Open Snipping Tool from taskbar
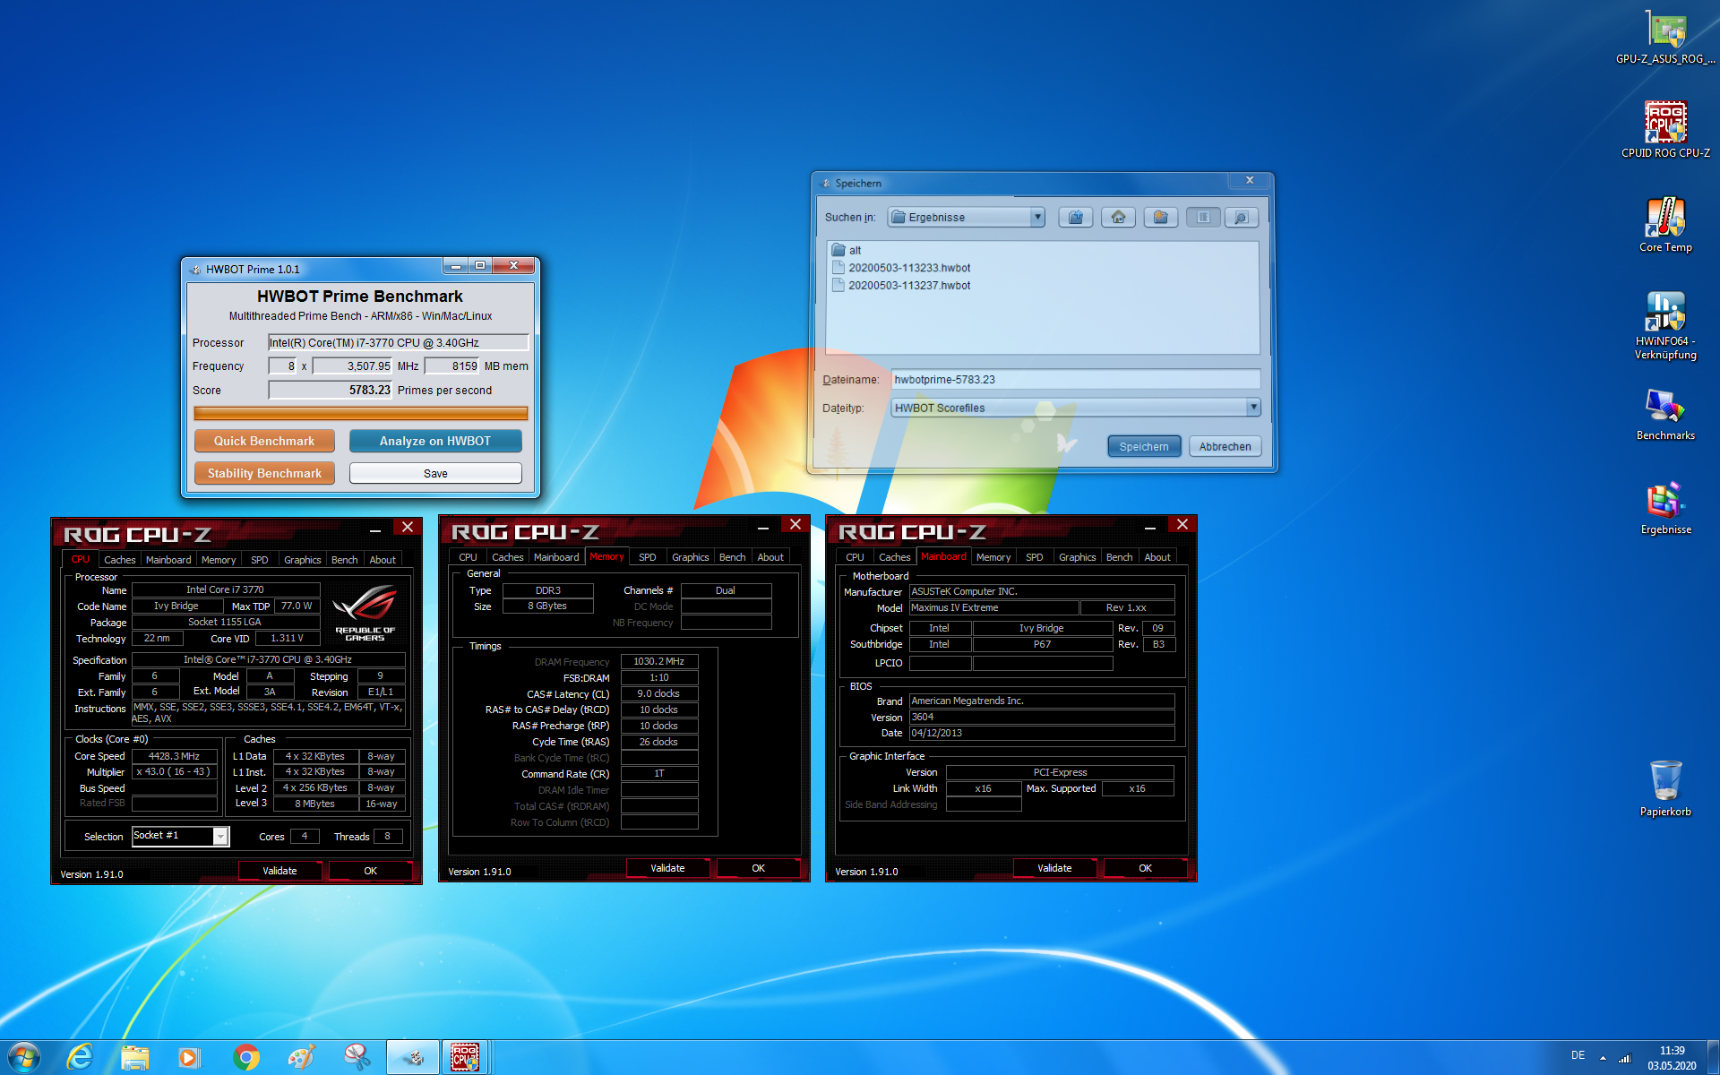The height and width of the screenshot is (1075, 1720). point(357,1058)
